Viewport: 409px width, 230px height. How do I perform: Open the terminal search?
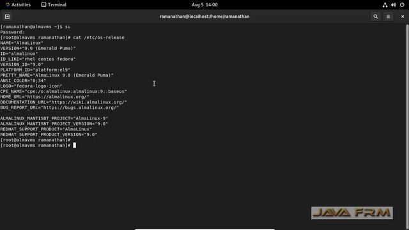[375, 17]
